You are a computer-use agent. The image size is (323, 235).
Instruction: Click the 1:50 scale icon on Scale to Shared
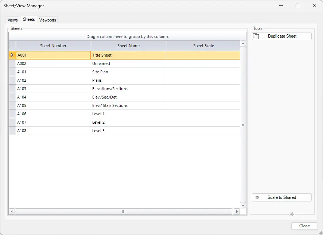click(256, 197)
